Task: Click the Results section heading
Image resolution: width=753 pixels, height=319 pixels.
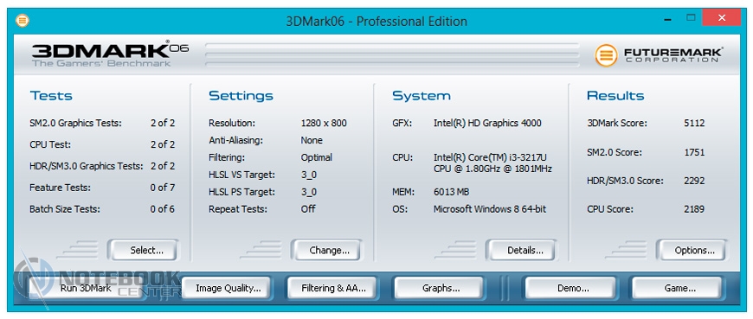Action: tap(615, 95)
